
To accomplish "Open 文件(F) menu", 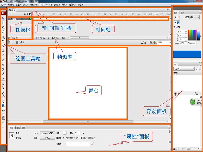I will 4,5.
